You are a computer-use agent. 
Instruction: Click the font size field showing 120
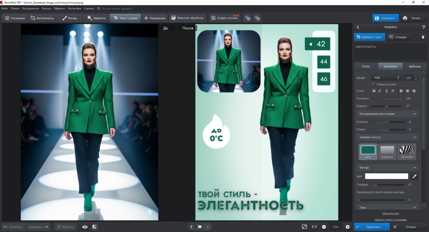(408, 78)
